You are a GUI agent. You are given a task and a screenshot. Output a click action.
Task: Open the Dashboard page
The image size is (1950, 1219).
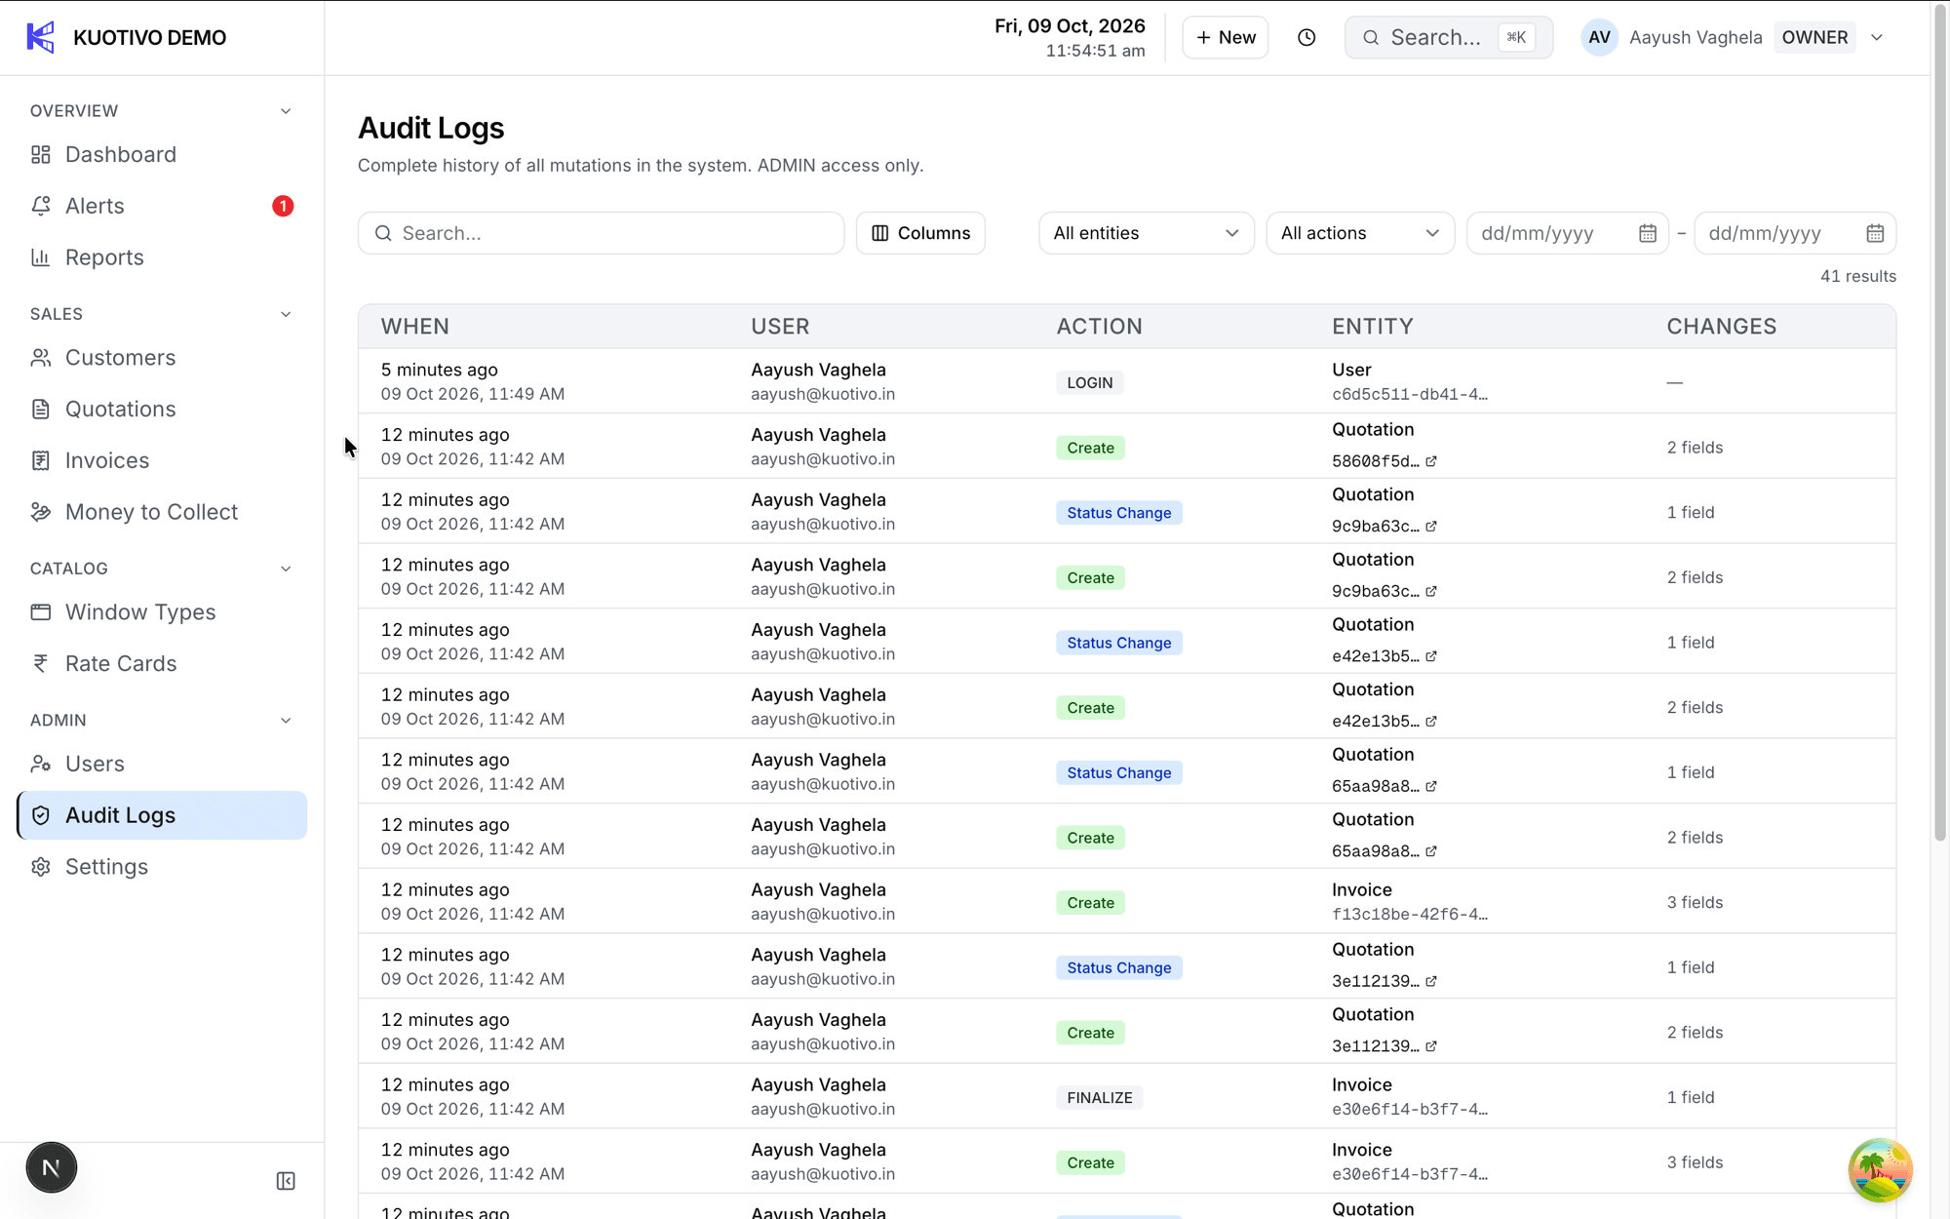[x=120, y=154]
